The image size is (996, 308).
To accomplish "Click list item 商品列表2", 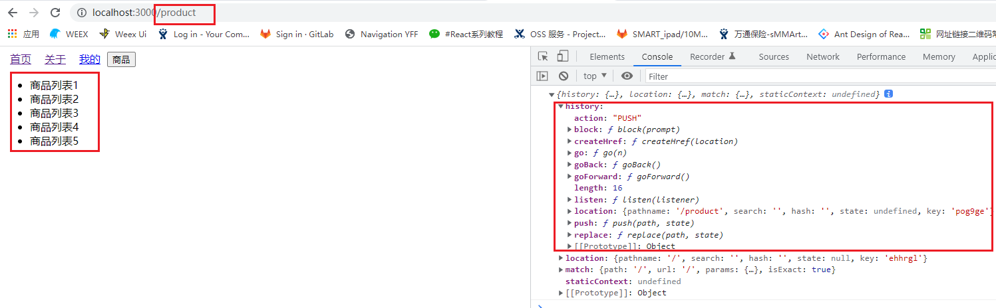I will point(54,100).
